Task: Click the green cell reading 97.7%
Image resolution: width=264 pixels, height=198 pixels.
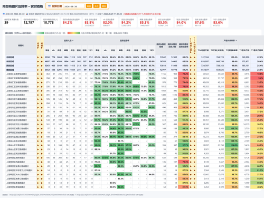Action: coord(184,145)
